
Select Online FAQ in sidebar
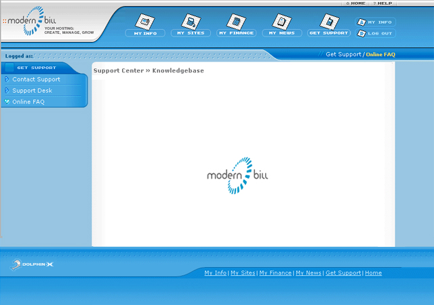28,102
